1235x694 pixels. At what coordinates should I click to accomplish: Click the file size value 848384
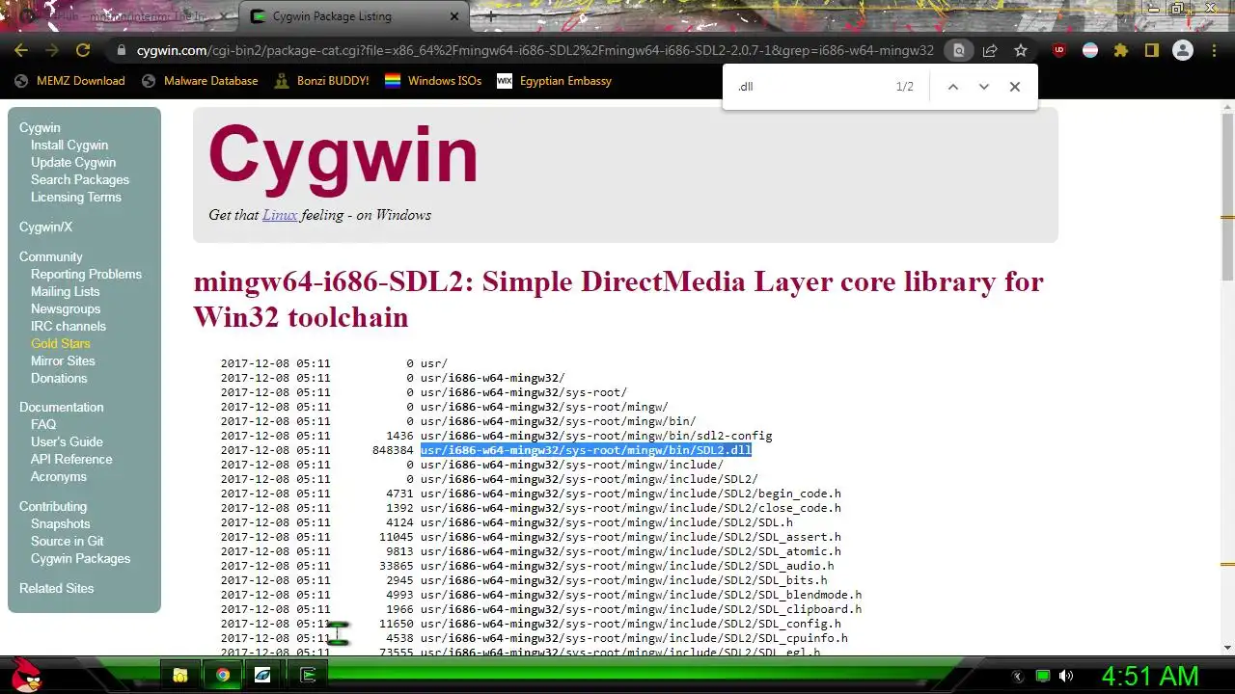point(393,450)
